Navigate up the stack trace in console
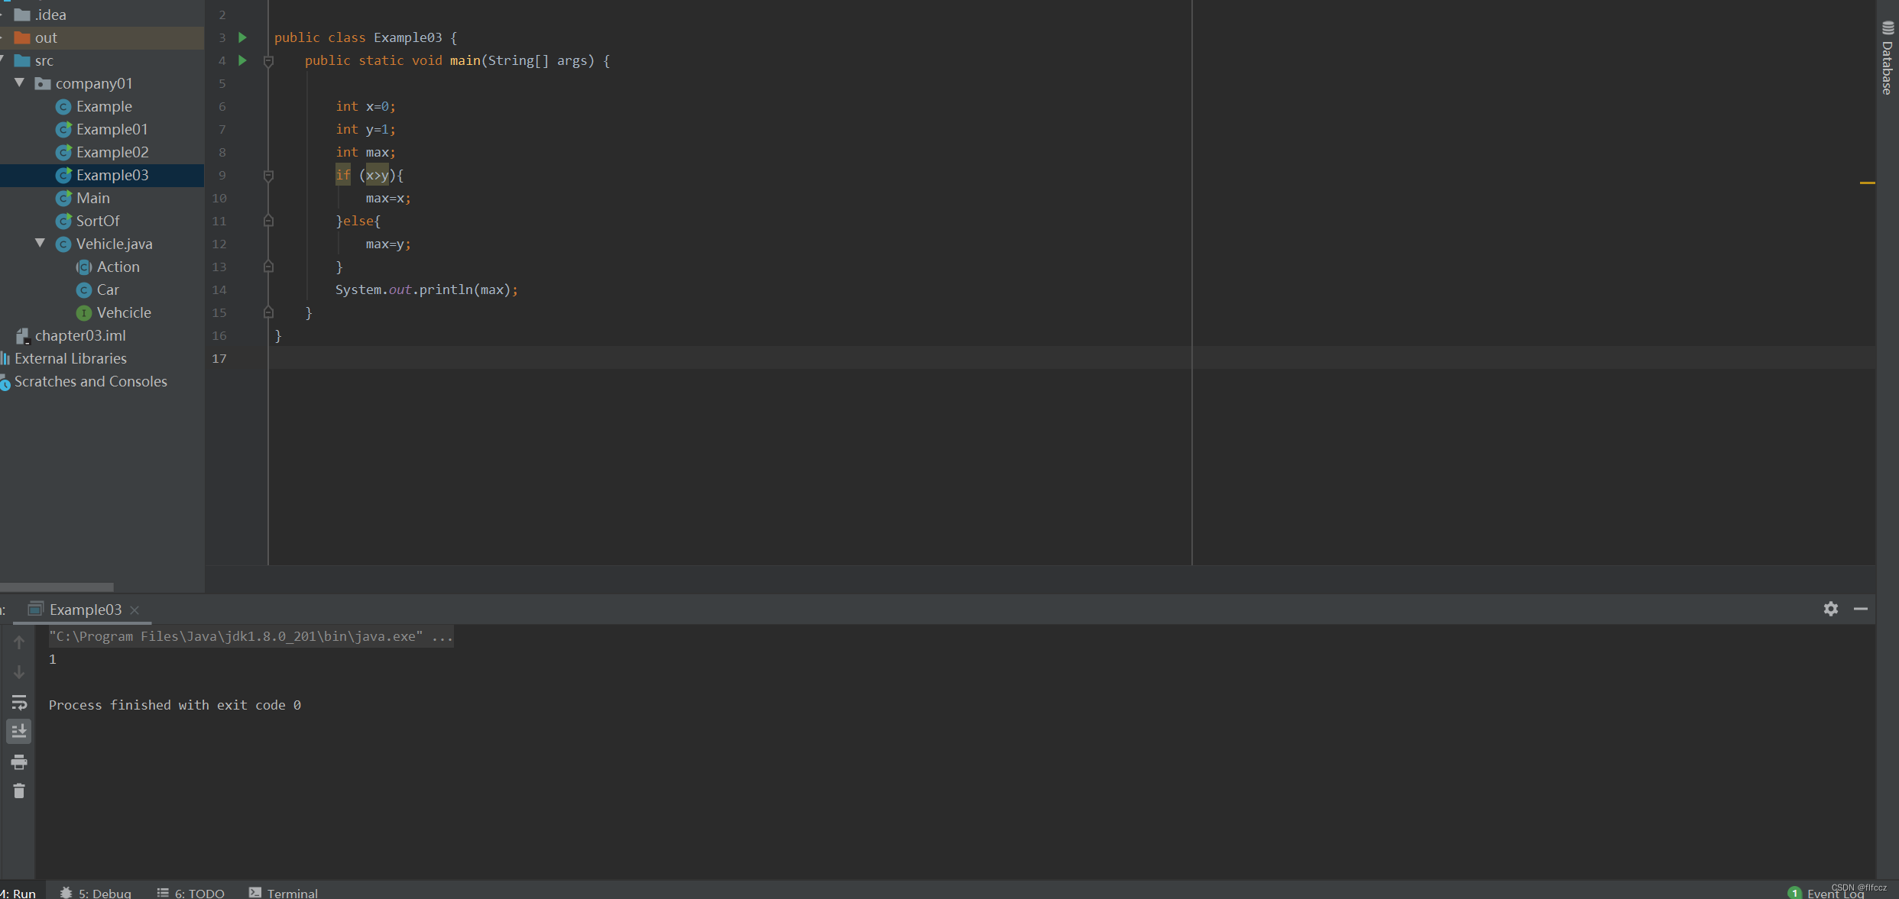 tap(19, 642)
